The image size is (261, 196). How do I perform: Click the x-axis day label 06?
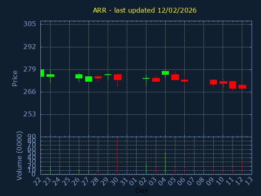tap(181, 181)
